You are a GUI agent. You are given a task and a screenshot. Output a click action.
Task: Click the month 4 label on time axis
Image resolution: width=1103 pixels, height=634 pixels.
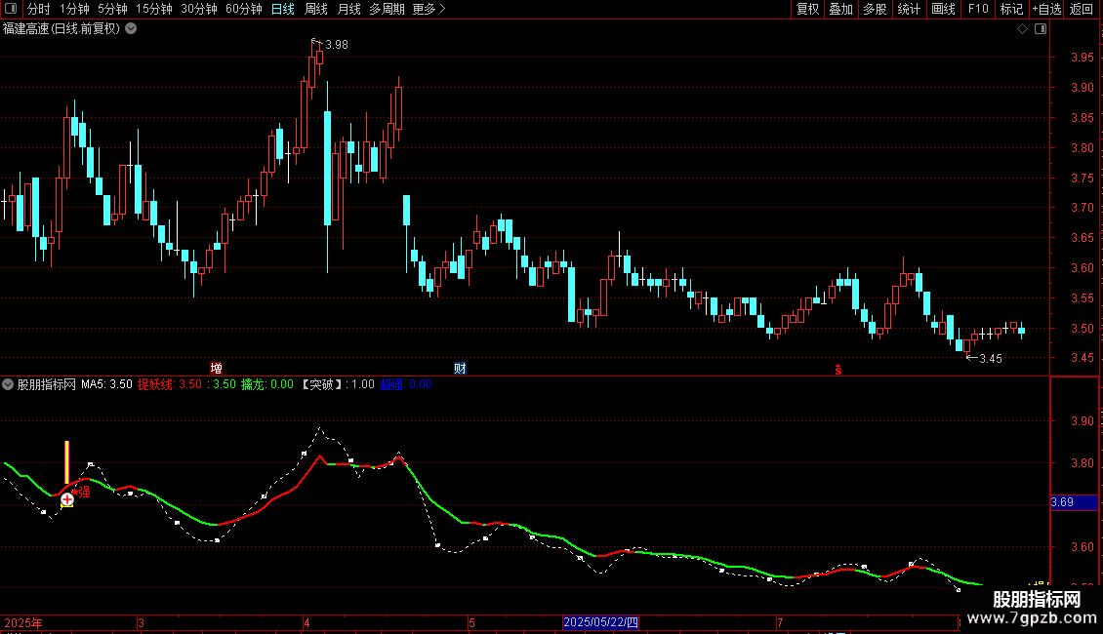click(306, 622)
